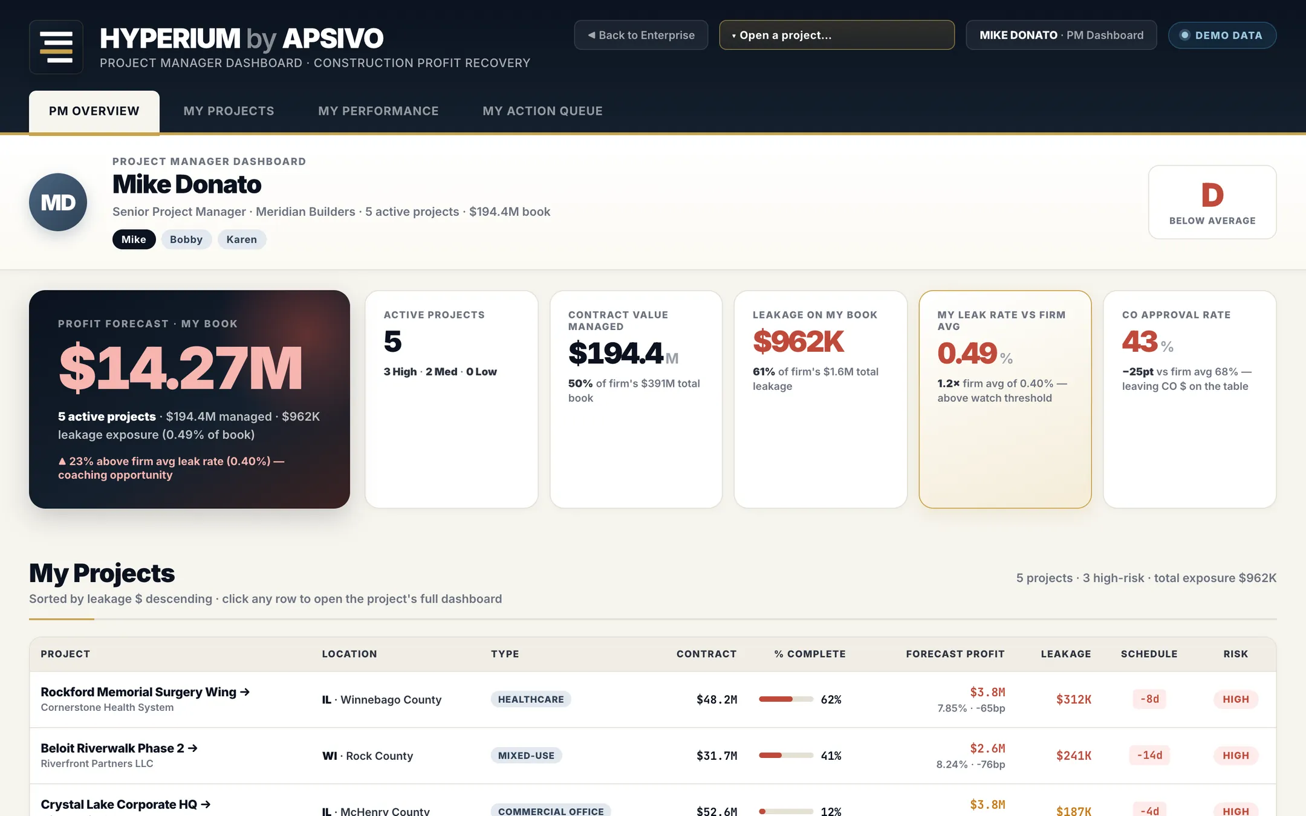This screenshot has height=816, width=1306.
Task: Click the $962K leakage value
Action: pos(798,342)
